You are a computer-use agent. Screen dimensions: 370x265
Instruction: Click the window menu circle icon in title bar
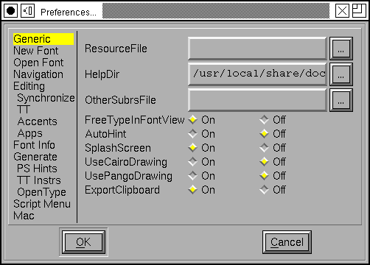pos(10,11)
